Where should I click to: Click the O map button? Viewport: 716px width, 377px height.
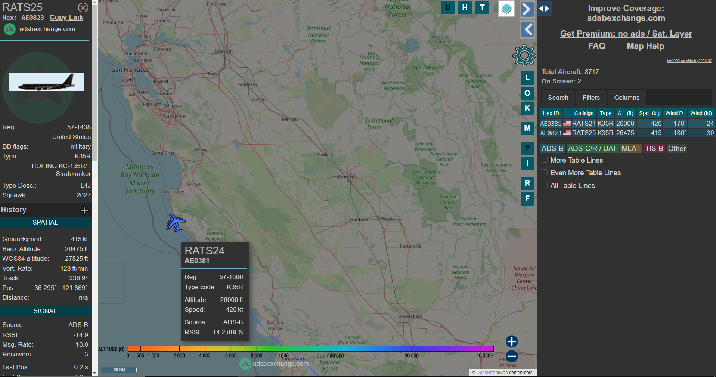tap(527, 93)
